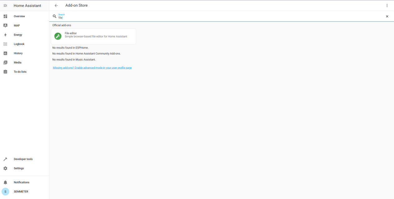Click No results found in ESPHome text
The height and width of the screenshot is (199, 394).
click(x=70, y=48)
